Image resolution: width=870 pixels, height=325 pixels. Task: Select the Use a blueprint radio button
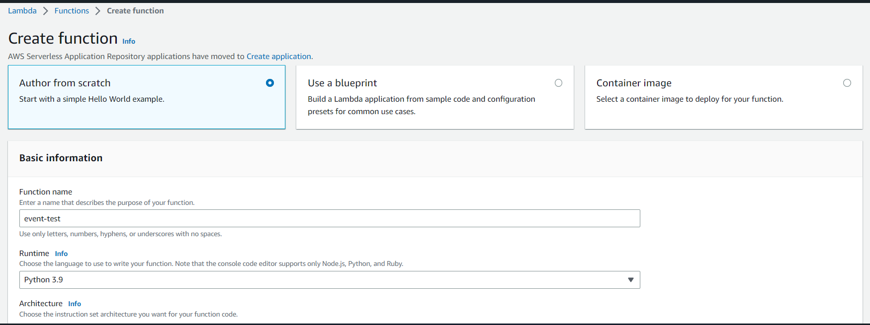(559, 83)
